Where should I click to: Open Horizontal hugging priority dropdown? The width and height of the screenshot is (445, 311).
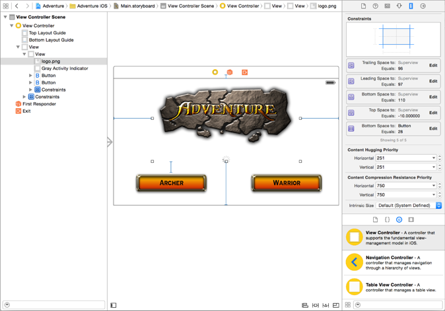tap(434, 158)
